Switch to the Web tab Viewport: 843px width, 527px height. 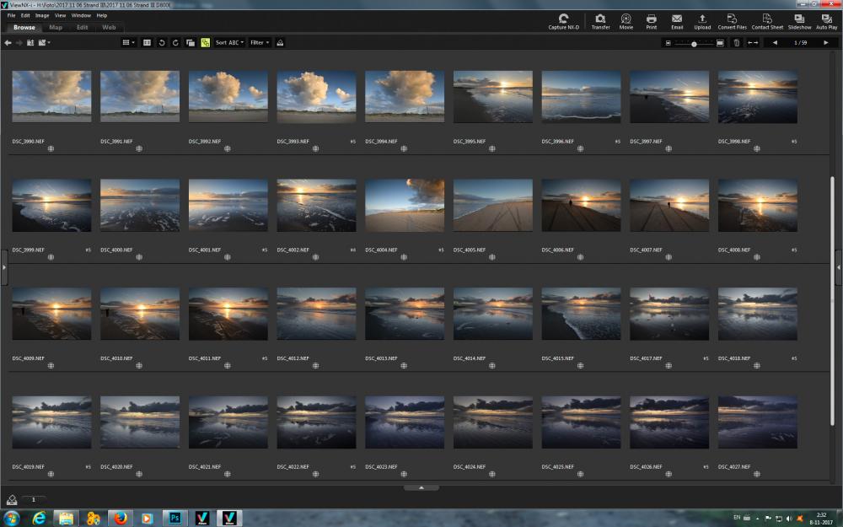[109, 28]
